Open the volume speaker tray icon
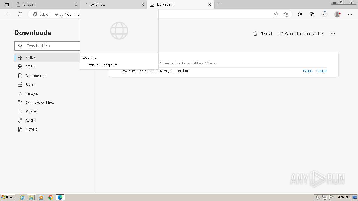This screenshot has width=358, height=201. point(318,197)
